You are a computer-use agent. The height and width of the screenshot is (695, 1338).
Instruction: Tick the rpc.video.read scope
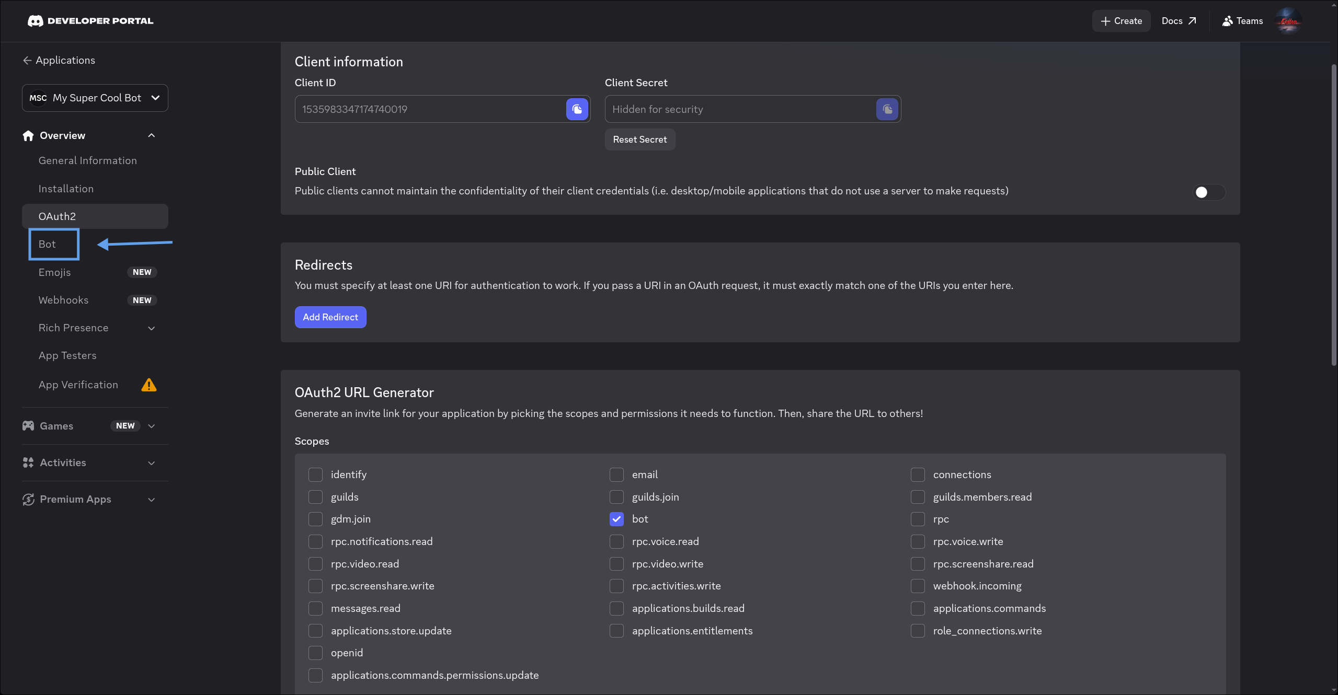pyautogui.click(x=315, y=564)
